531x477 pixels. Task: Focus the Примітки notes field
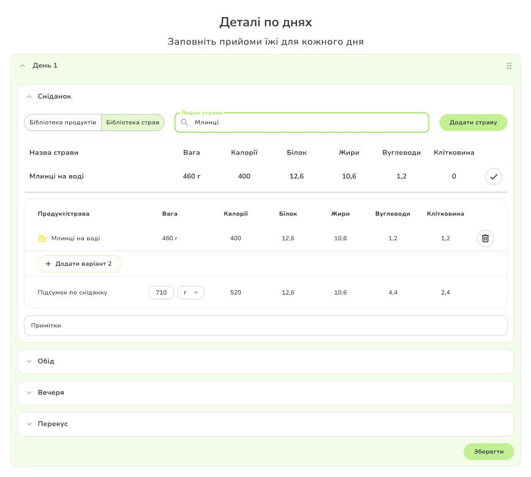[x=265, y=326]
